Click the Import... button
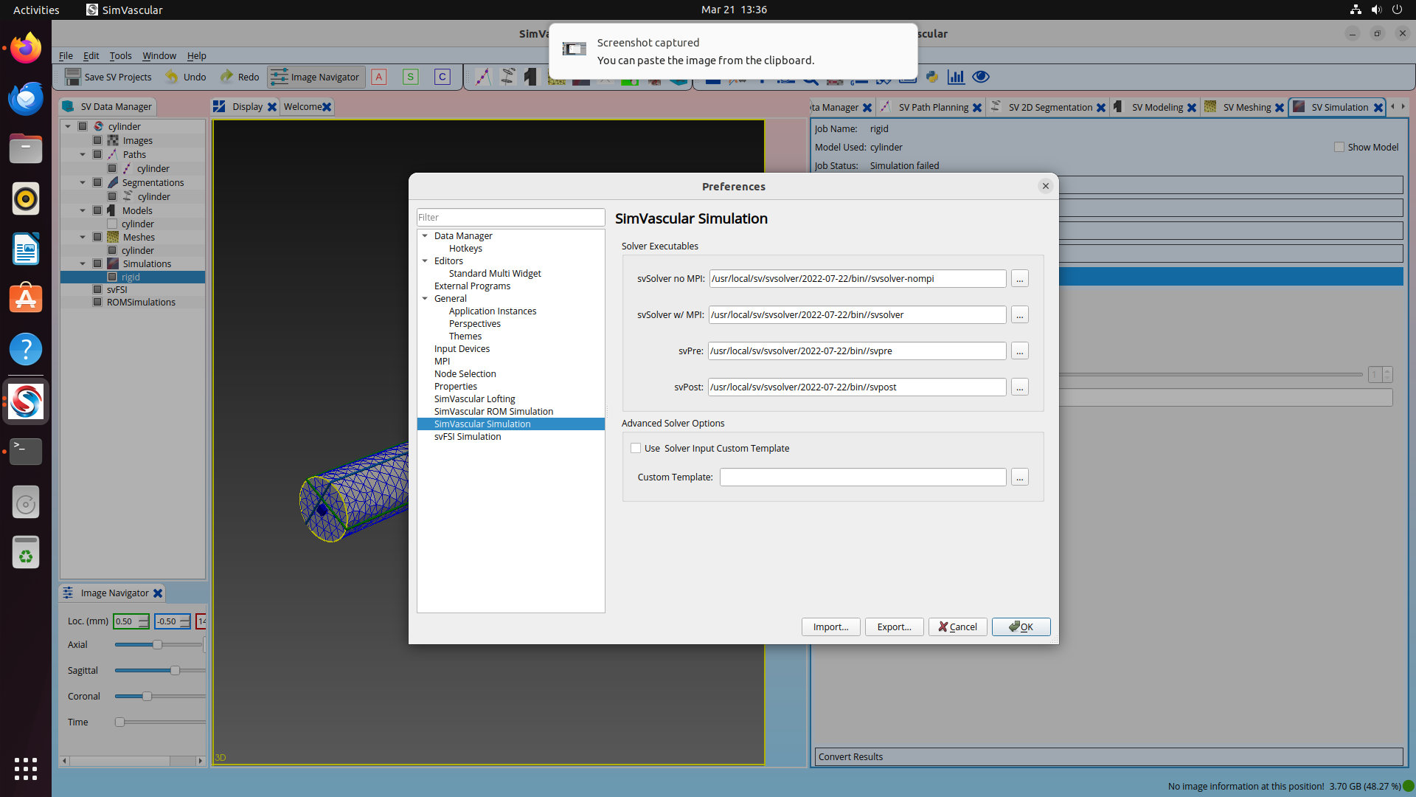Screen dimensions: 1416x797 click(830, 627)
